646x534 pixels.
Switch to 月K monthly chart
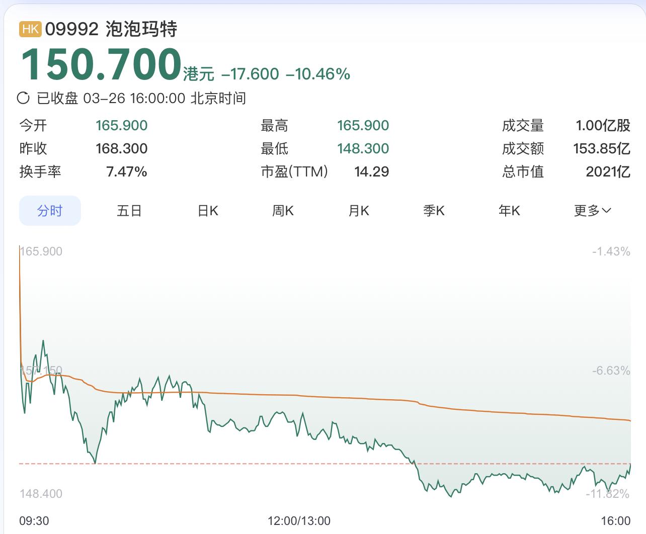(x=359, y=211)
